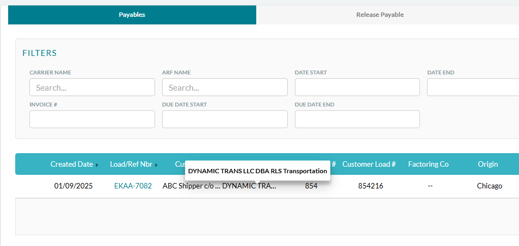Open the Due Date Start field
Screen dimensions: 519x246
(225, 119)
